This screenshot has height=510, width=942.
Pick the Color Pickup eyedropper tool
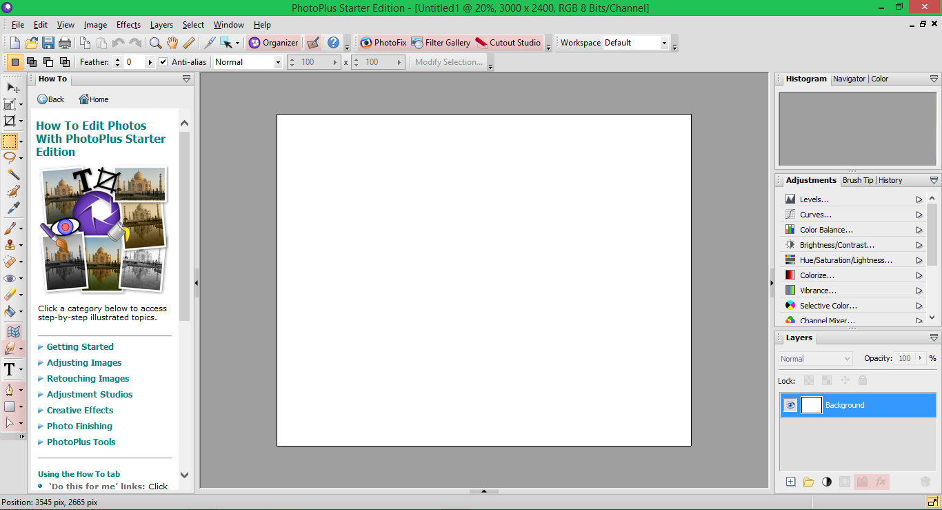click(12, 208)
